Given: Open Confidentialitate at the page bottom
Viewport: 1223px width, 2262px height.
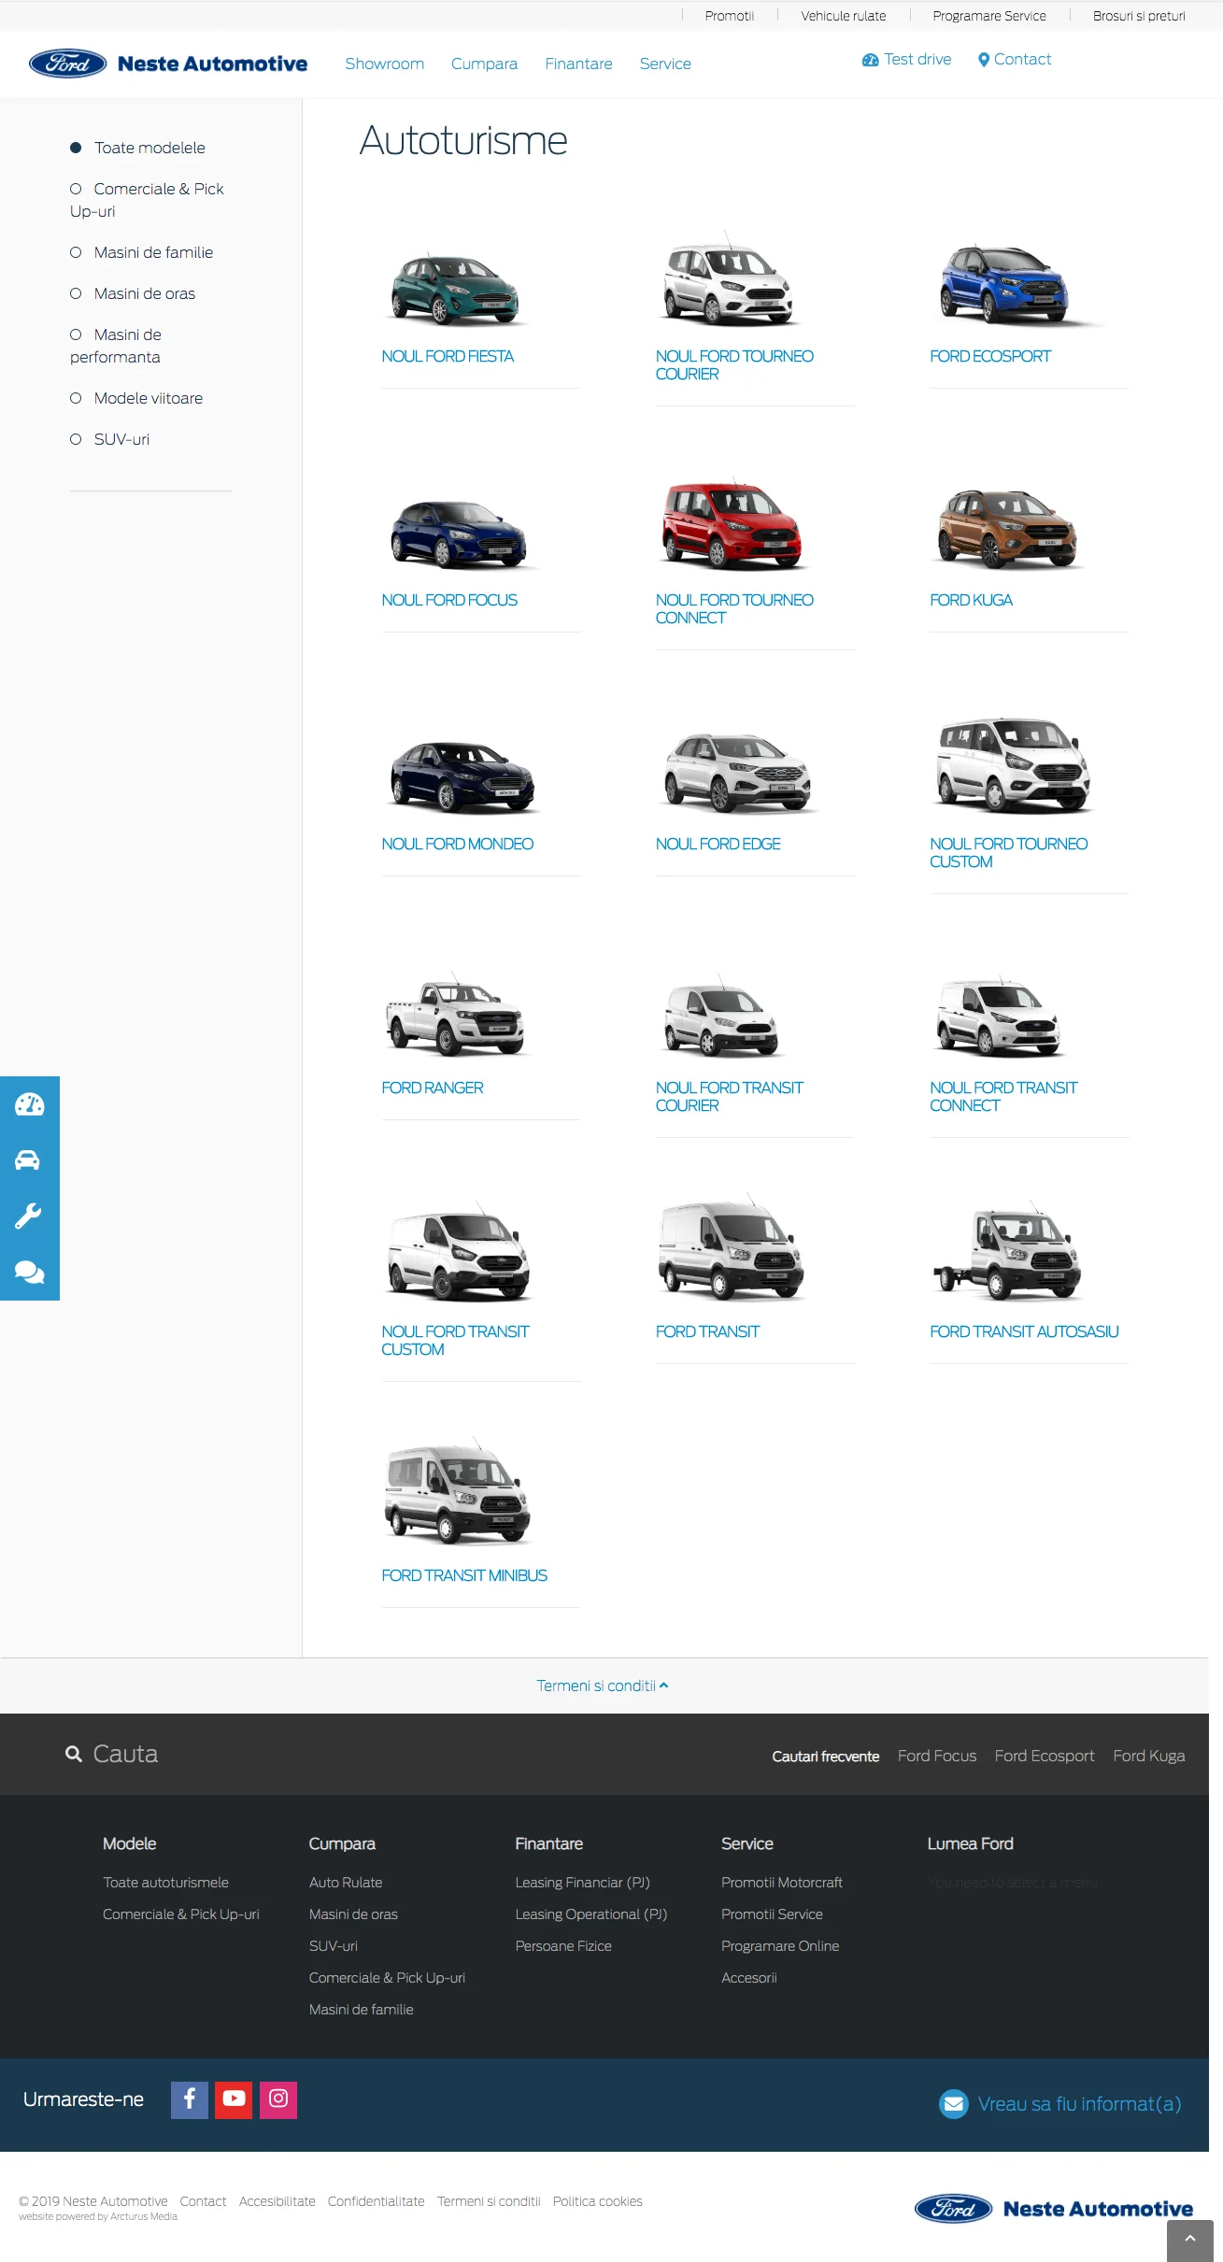Looking at the screenshot, I should 377,2201.
